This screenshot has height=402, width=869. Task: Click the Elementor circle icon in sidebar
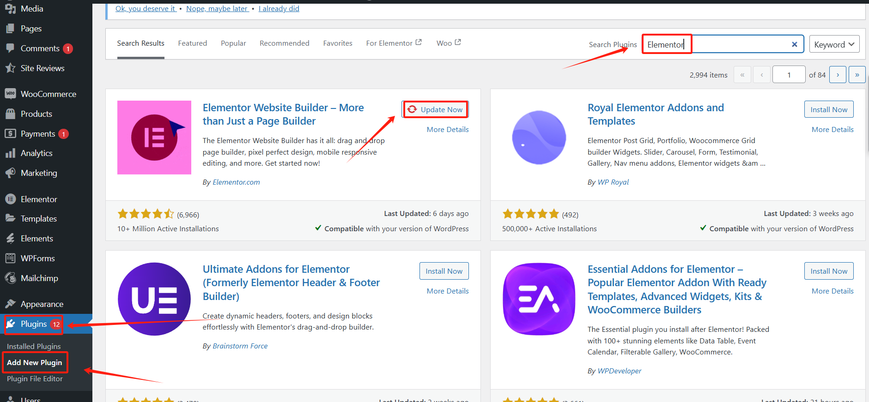[10, 199]
